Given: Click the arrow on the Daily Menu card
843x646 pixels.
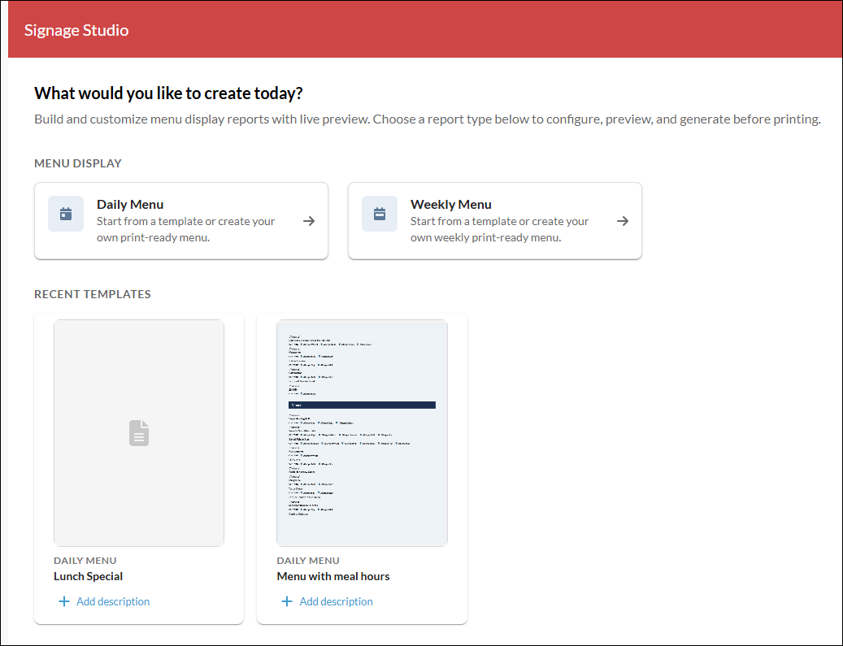Looking at the screenshot, I should coord(309,221).
